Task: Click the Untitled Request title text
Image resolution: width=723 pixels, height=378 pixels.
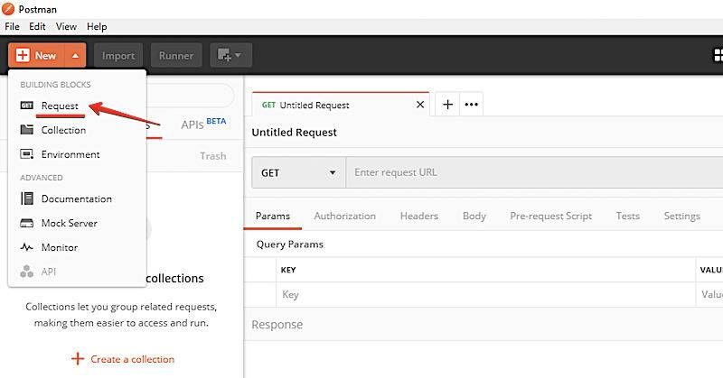Action: [295, 133]
